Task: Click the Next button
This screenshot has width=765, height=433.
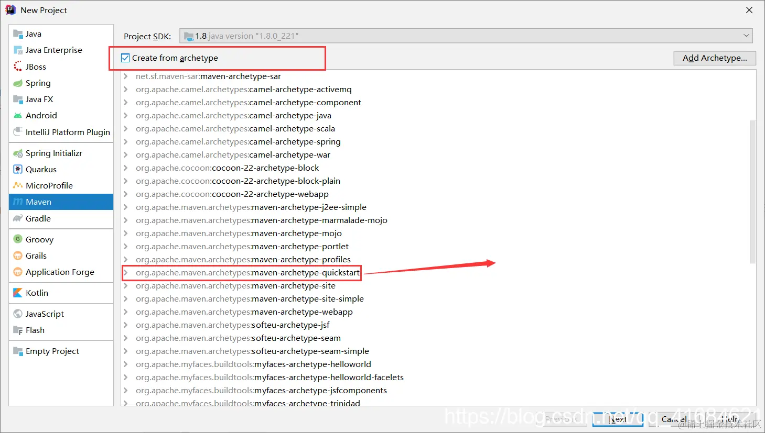Action: coord(618,419)
